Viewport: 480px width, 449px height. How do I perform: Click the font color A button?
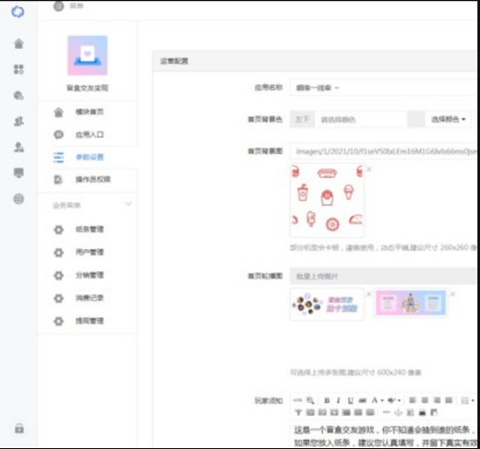click(374, 400)
